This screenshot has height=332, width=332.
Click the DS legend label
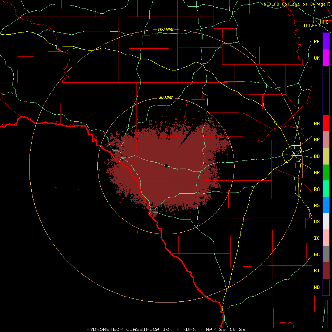[317, 221]
